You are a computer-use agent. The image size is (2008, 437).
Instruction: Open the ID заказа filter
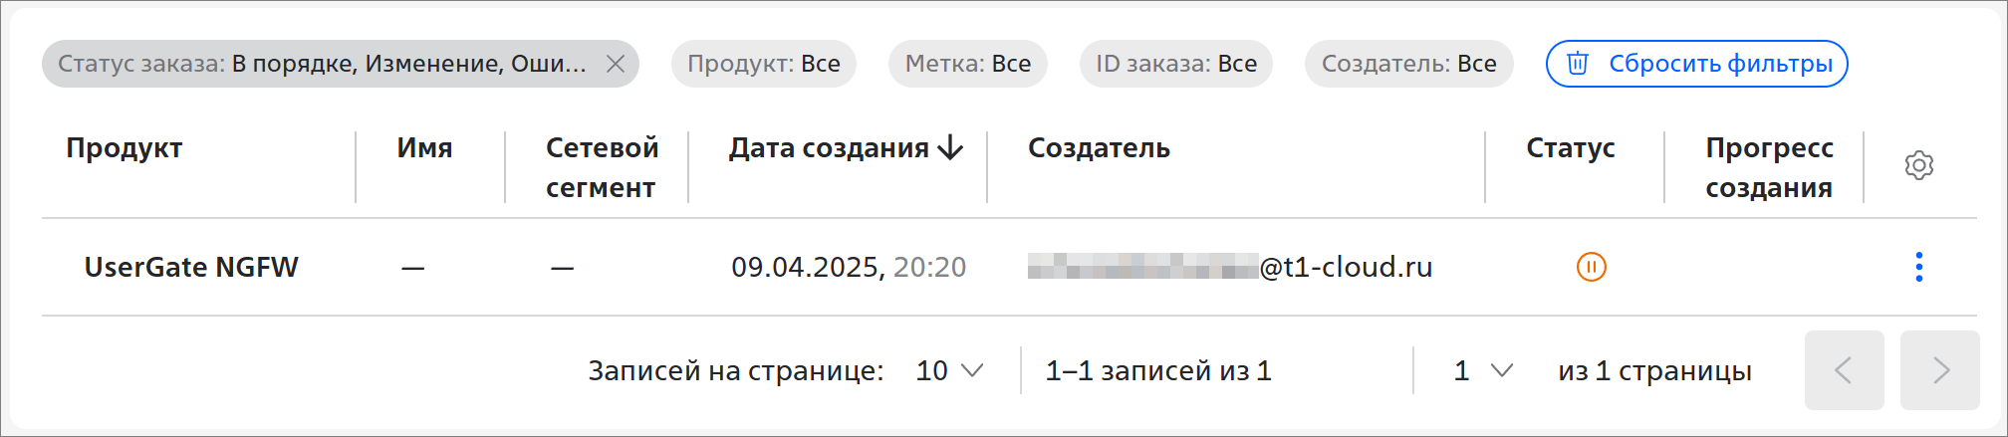1175,64
